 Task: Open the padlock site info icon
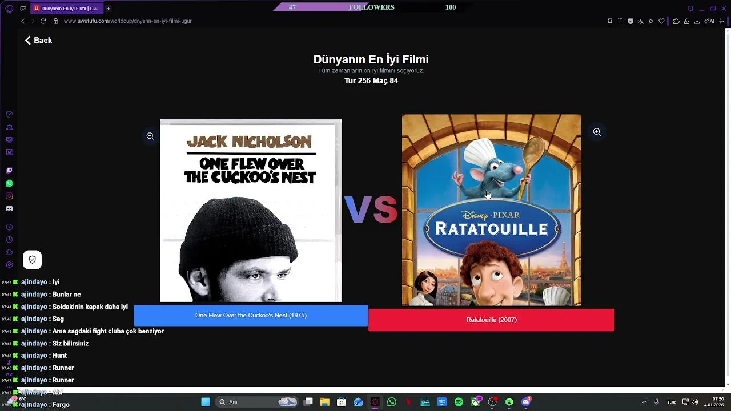[56, 21]
